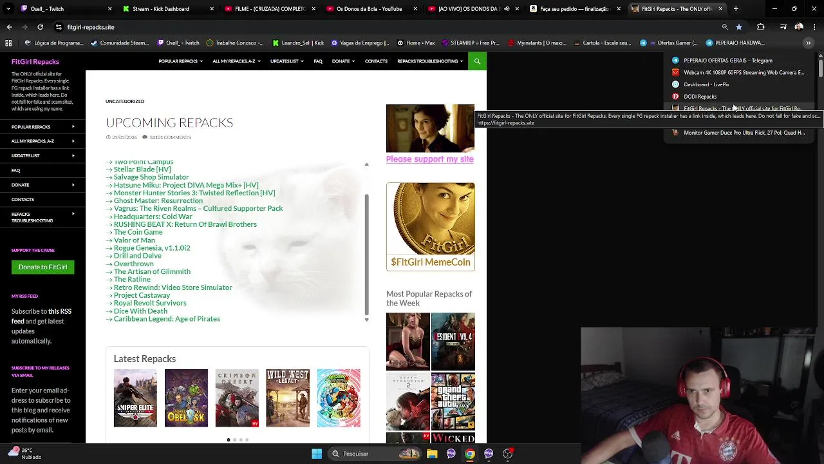Open the FitGirl Repacks site title

coord(35,62)
